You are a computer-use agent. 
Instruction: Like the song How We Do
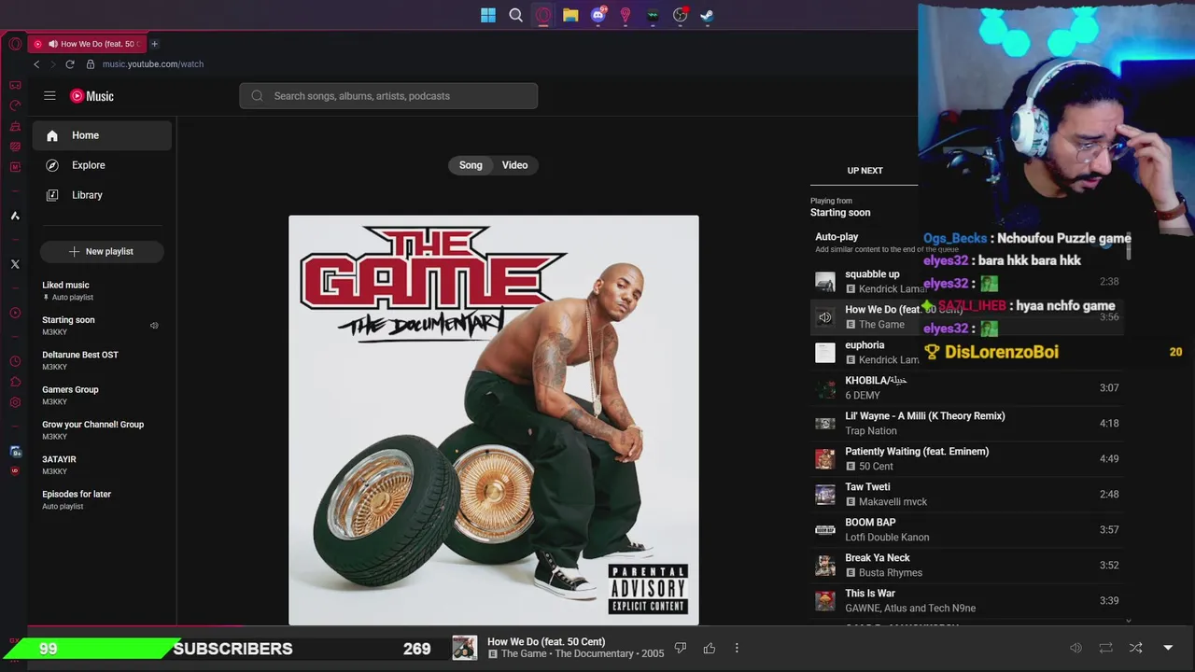pyautogui.click(x=710, y=648)
